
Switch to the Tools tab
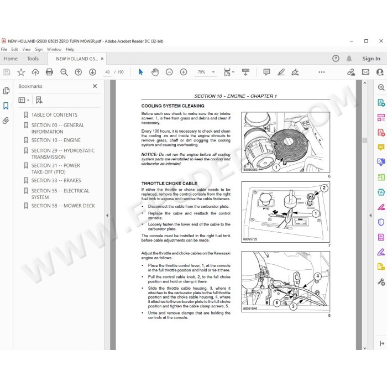[33, 59]
